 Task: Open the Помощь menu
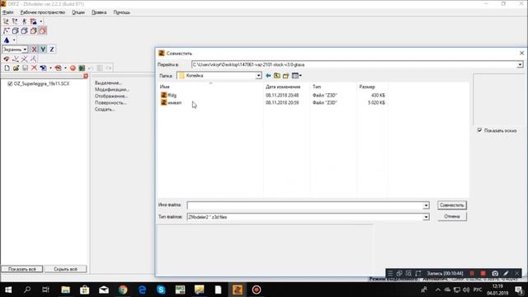pyautogui.click(x=121, y=12)
